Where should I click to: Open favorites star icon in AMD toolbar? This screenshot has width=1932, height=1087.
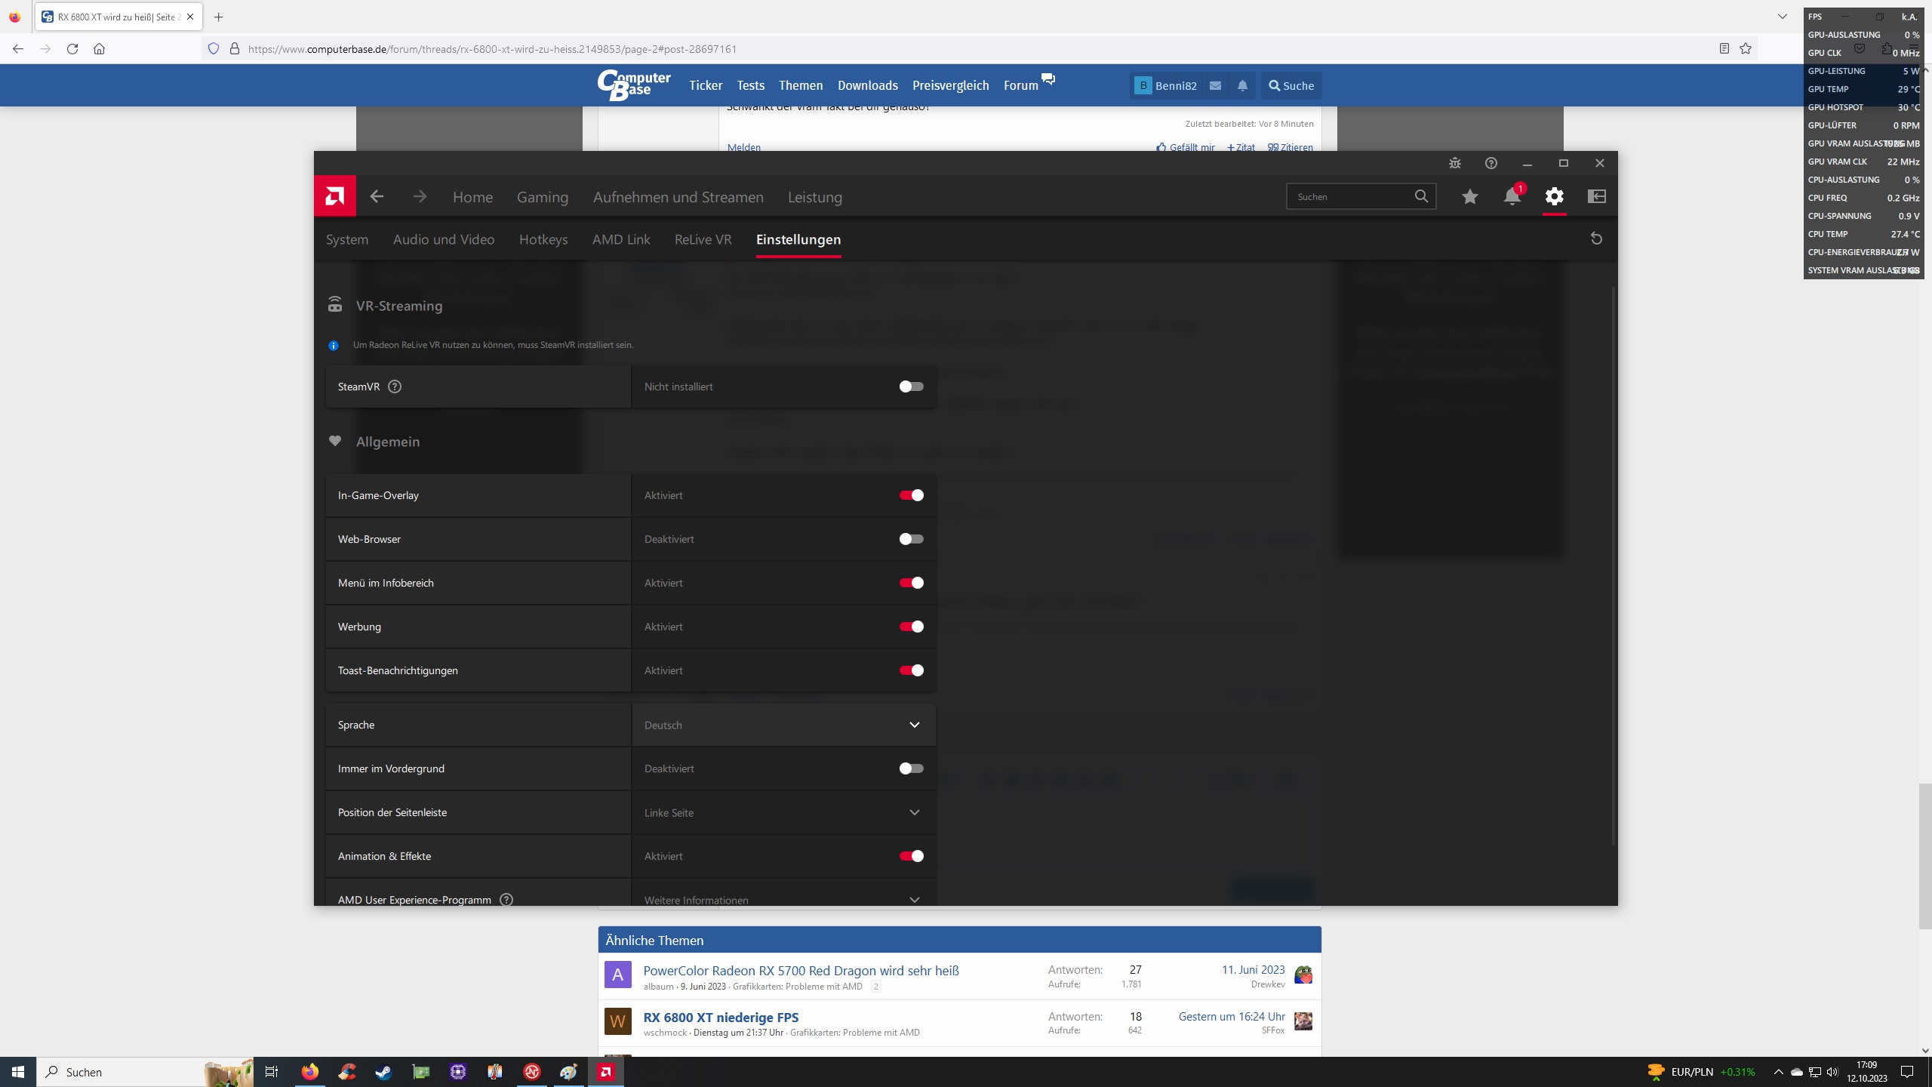pos(1469,196)
